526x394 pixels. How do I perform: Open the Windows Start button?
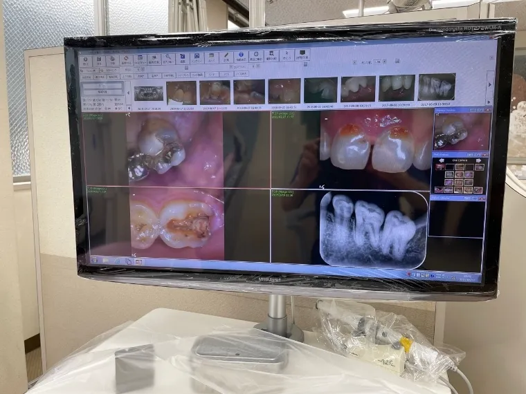click(x=96, y=261)
